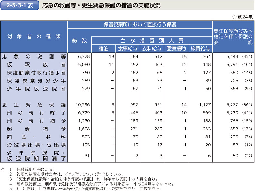
Task: Click parenthesized value (22) in last row
Action: click(249, 156)
